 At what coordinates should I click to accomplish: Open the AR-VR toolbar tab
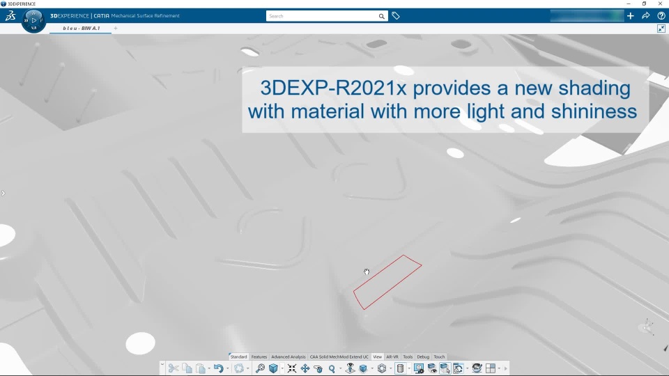(392, 357)
